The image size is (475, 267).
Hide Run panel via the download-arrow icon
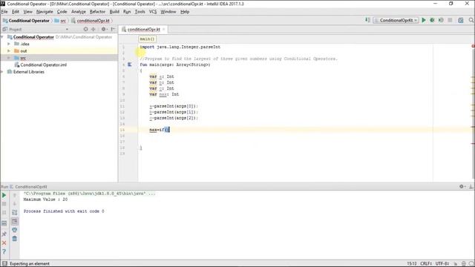471,186
